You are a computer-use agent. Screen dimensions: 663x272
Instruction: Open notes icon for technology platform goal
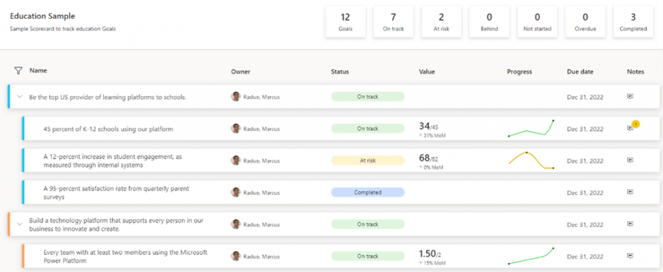[x=629, y=224]
